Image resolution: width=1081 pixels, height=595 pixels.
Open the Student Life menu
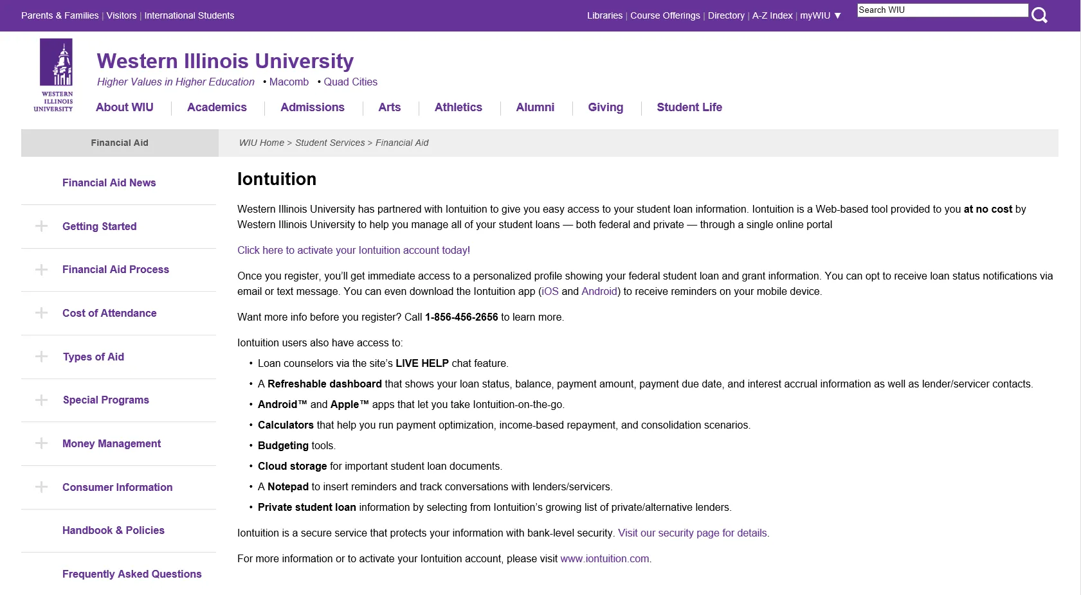coord(689,107)
